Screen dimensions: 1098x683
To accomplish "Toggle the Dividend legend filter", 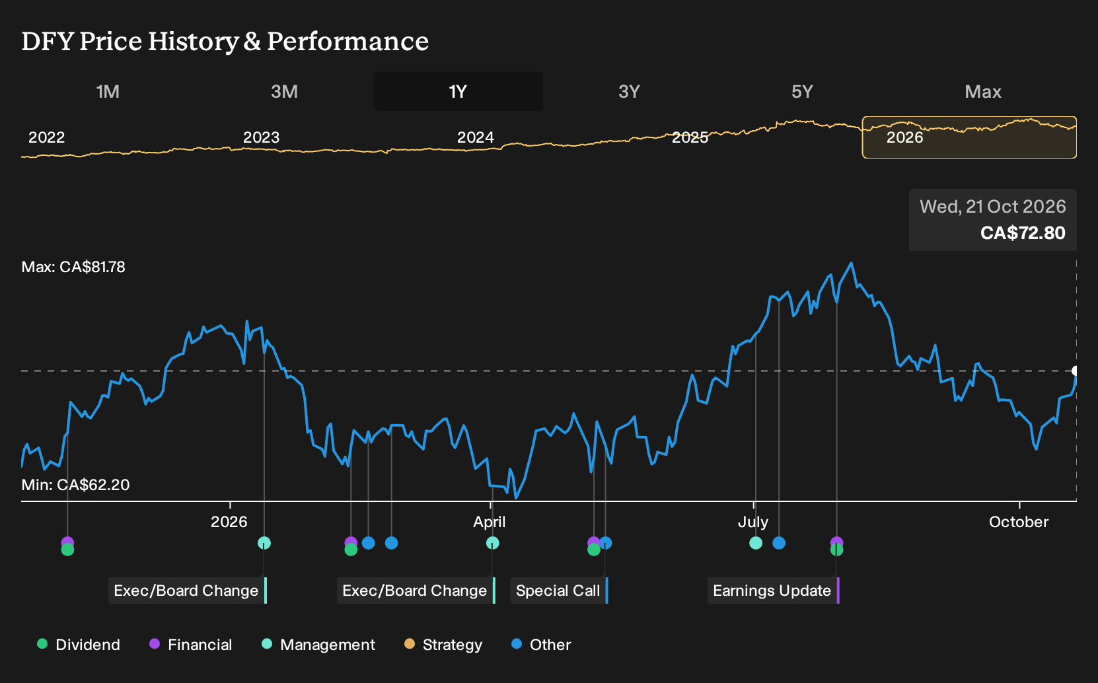I will [79, 645].
